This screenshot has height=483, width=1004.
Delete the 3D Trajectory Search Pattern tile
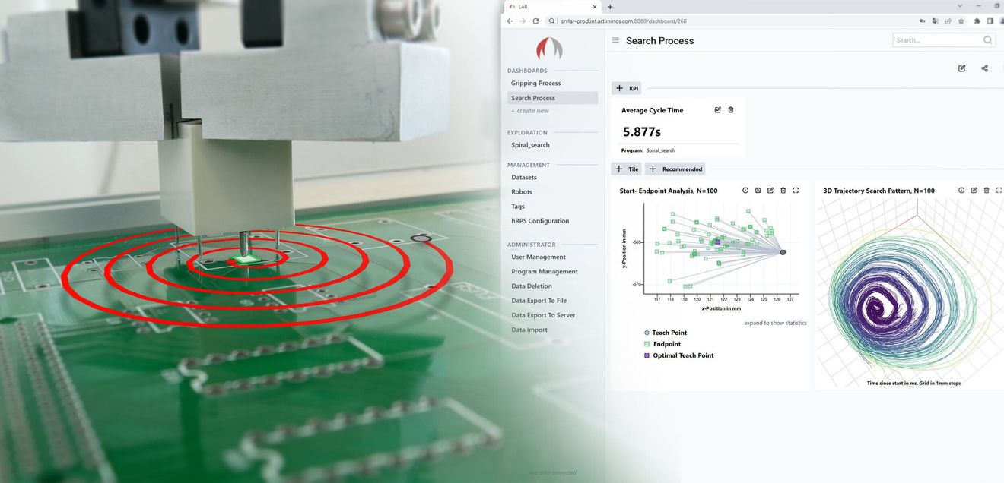coord(987,191)
